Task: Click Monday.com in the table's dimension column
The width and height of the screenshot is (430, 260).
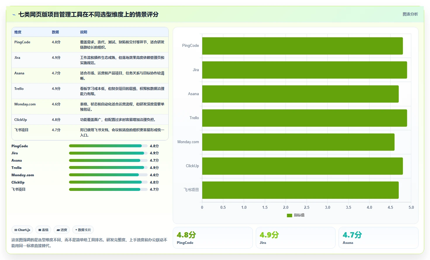Action: click(25, 104)
